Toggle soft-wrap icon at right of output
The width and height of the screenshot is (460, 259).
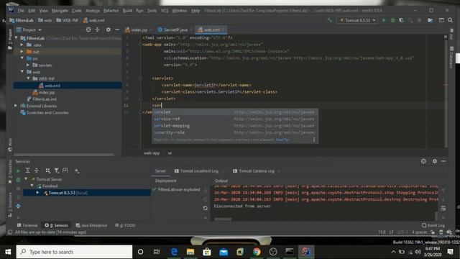(443, 208)
